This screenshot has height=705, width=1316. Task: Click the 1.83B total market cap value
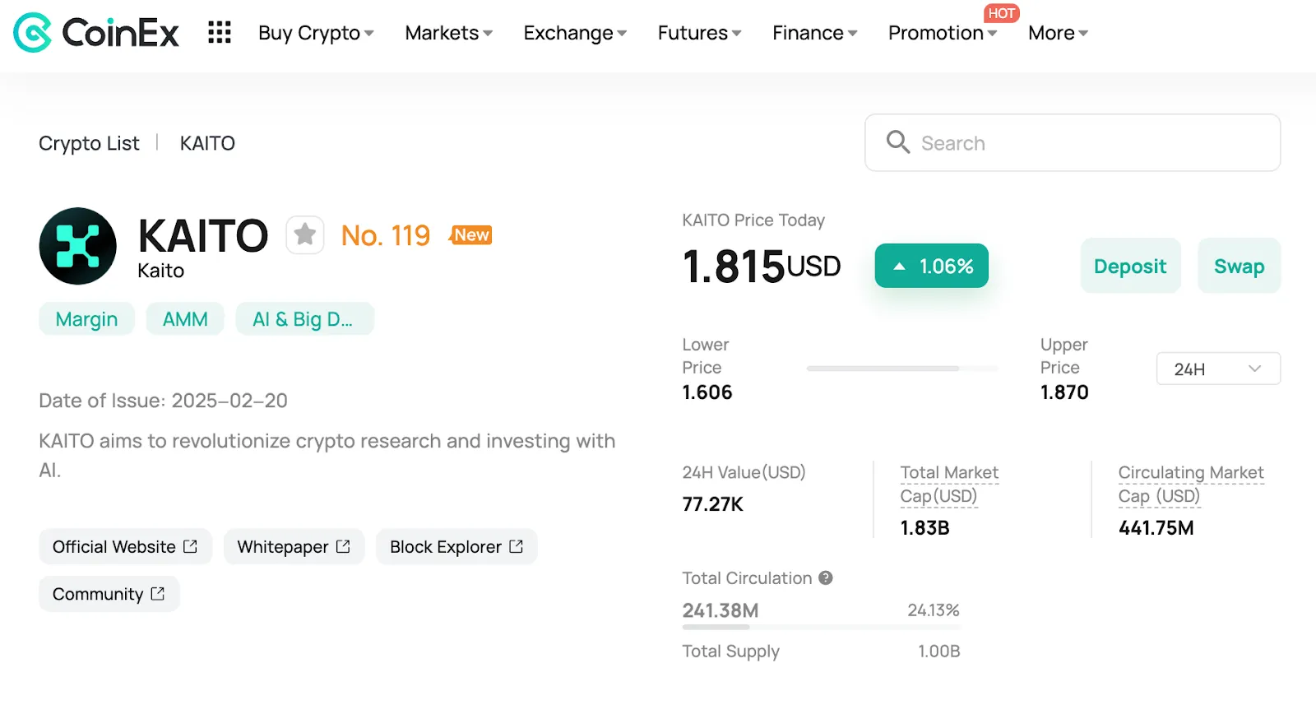click(924, 528)
